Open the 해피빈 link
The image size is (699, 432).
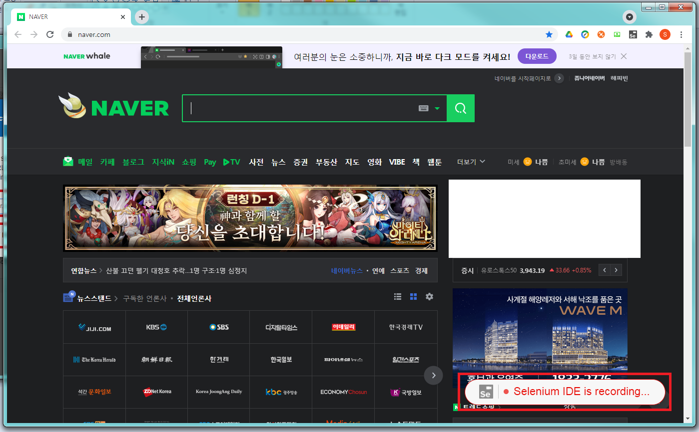click(619, 78)
